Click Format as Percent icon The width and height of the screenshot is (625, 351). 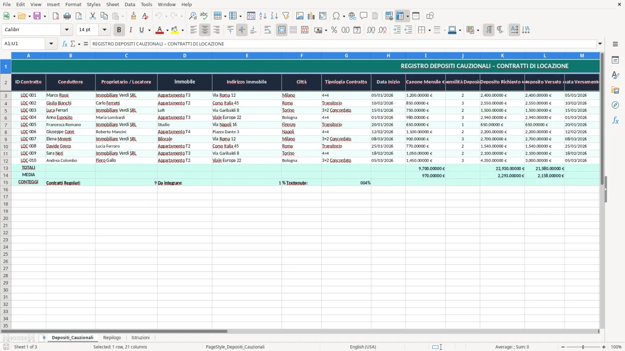coord(334,30)
